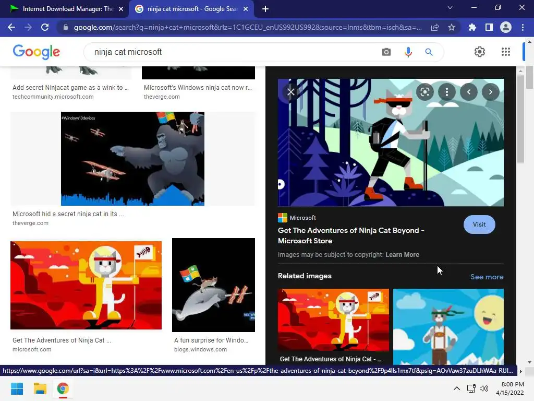The width and height of the screenshot is (534, 401).
Task: Start voice search with microphone
Action: coord(408,52)
